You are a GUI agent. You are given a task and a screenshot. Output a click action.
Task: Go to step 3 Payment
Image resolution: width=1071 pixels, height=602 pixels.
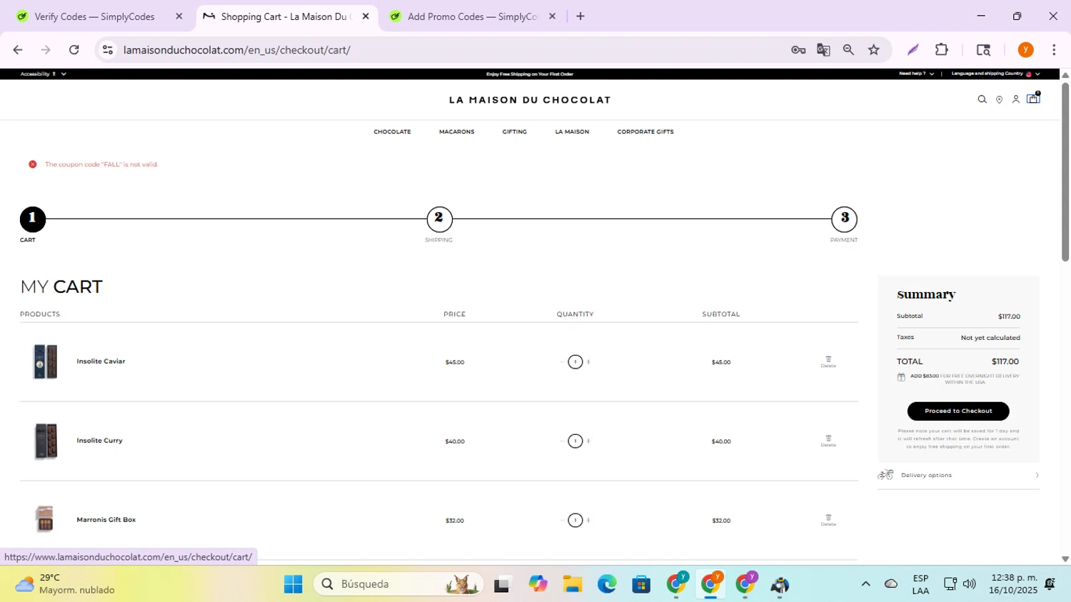844,219
